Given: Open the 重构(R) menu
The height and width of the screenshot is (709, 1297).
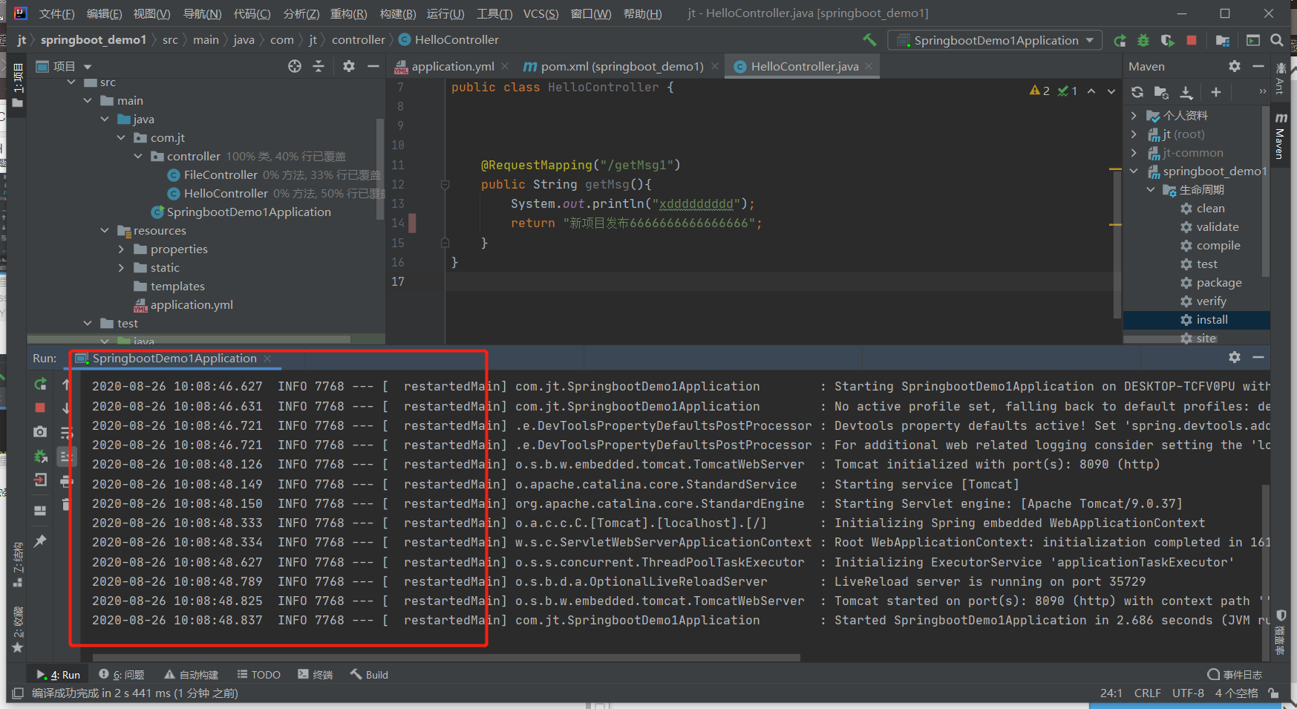Looking at the screenshot, I should pos(349,13).
